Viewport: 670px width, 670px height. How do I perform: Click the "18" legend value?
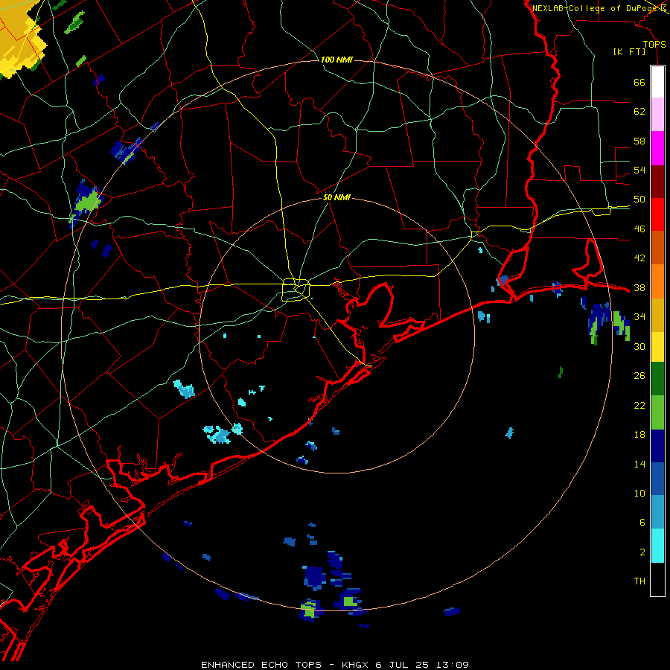pyautogui.click(x=639, y=435)
